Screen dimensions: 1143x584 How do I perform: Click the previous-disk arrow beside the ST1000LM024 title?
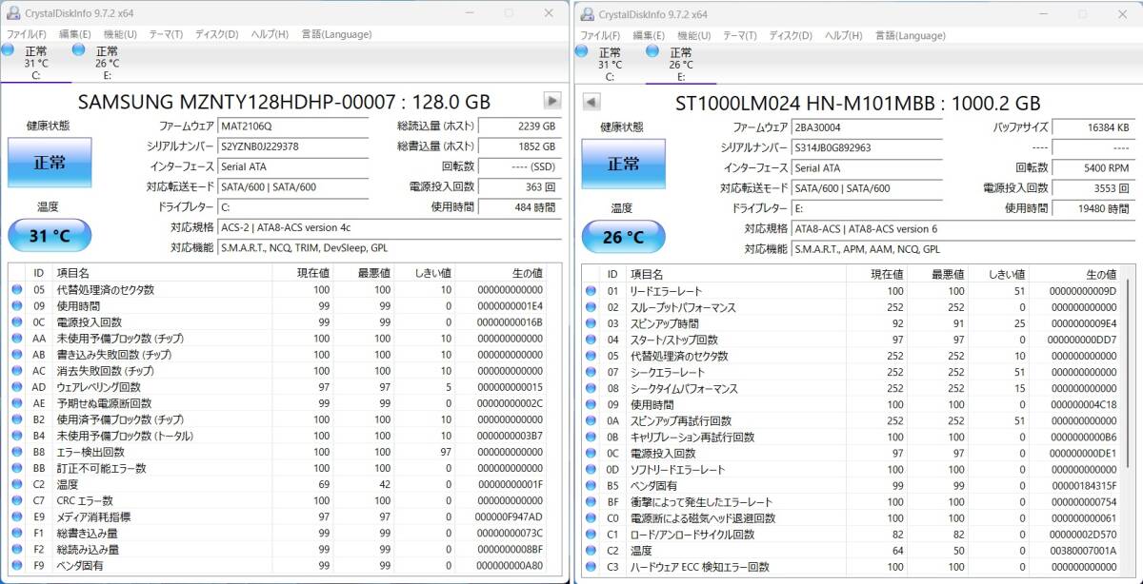[x=591, y=102]
